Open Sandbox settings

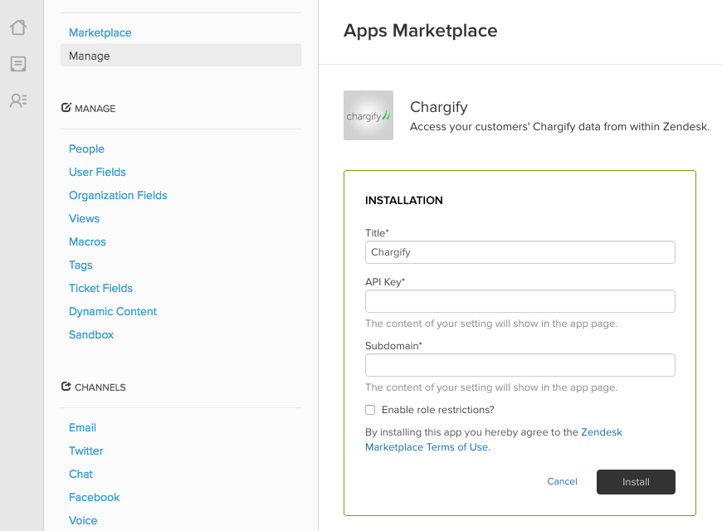point(91,335)
